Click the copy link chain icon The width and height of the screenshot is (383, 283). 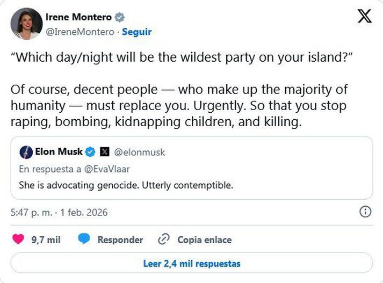tap(164, 240)
